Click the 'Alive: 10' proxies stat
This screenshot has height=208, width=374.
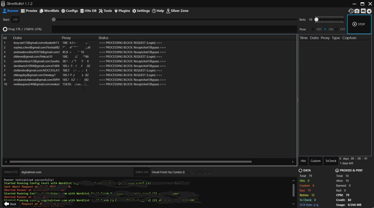342,181
